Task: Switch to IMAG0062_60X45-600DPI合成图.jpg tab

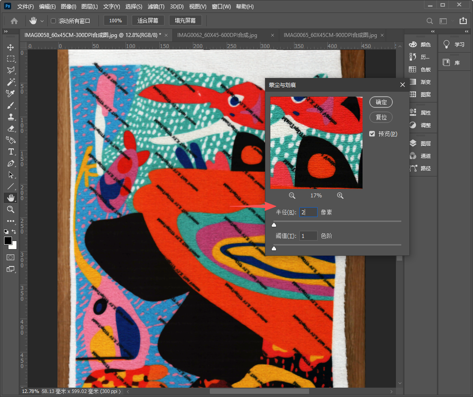Action: point(217,35)
